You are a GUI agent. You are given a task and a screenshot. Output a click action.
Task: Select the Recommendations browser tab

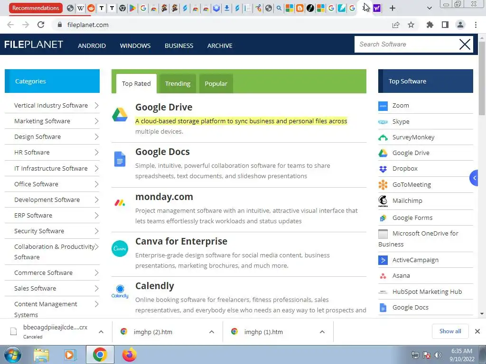(x=36, y=8)
